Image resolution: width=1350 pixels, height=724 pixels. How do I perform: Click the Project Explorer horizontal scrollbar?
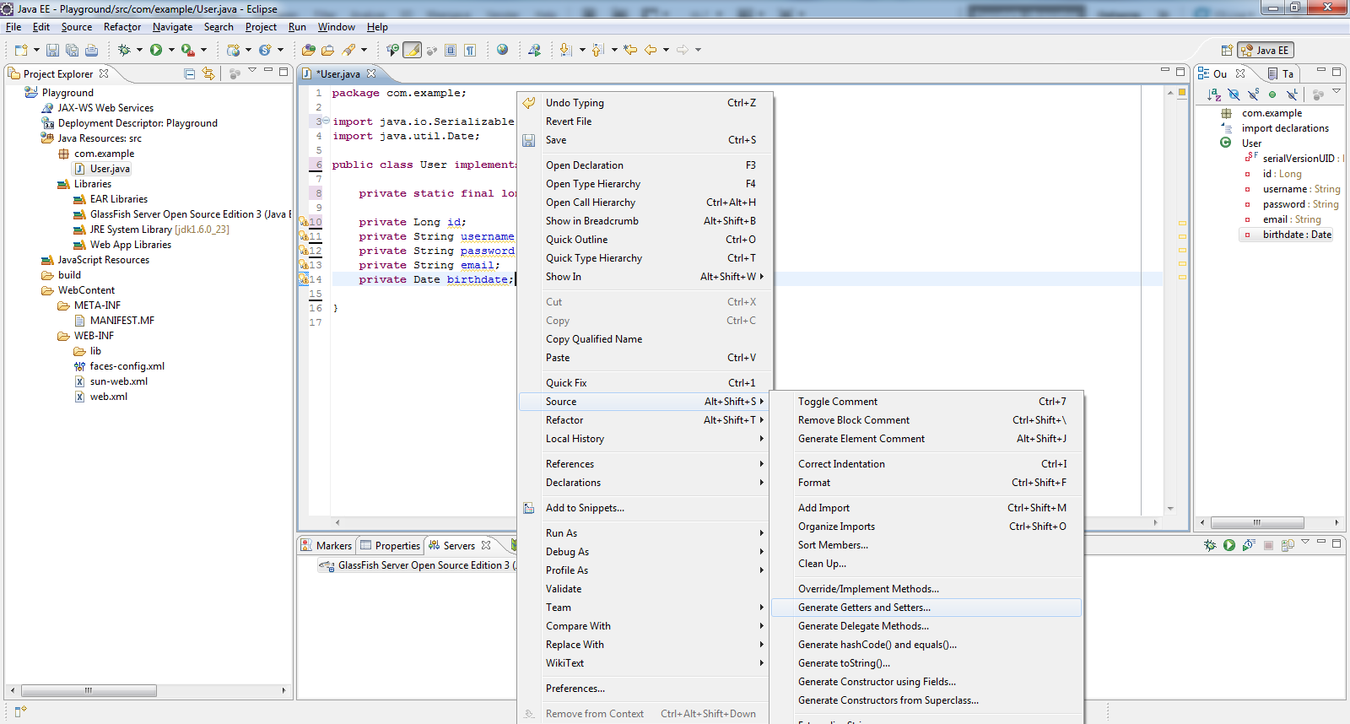click(89, 690)
